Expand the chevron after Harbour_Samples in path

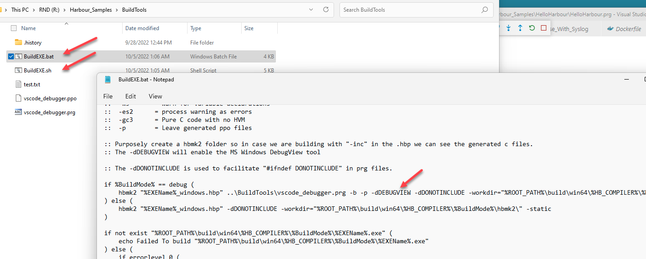[x=117, y=10]
